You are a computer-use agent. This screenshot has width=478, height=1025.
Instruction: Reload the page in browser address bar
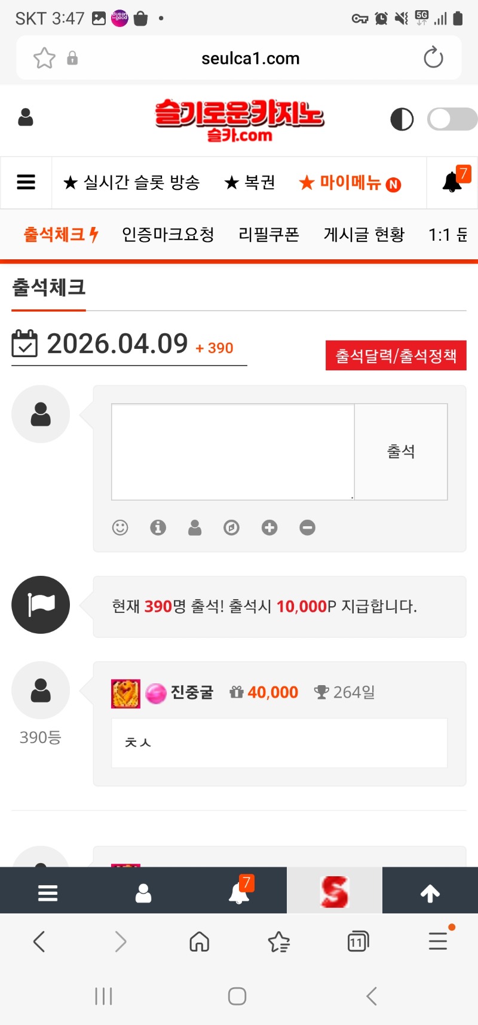tap(433, 58)
